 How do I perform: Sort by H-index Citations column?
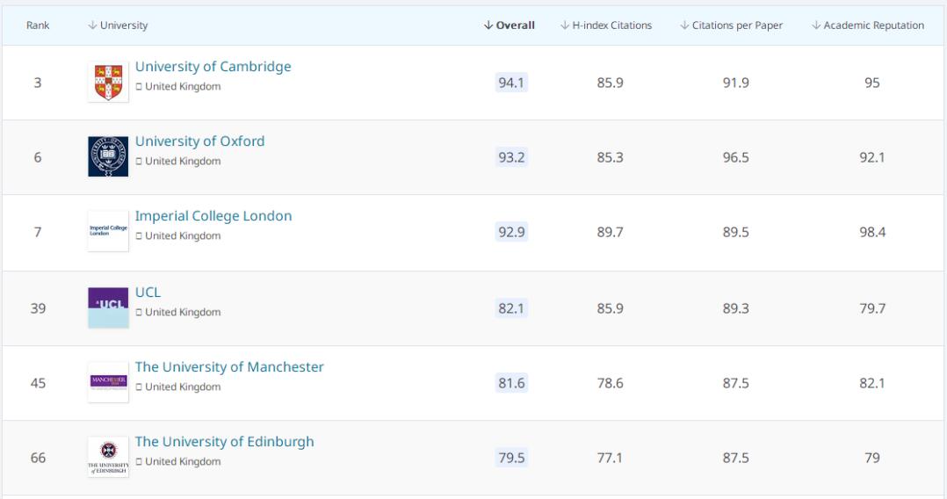coord(605,25)
